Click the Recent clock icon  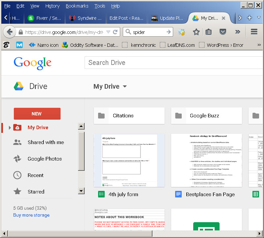click(x=17, y=175)
